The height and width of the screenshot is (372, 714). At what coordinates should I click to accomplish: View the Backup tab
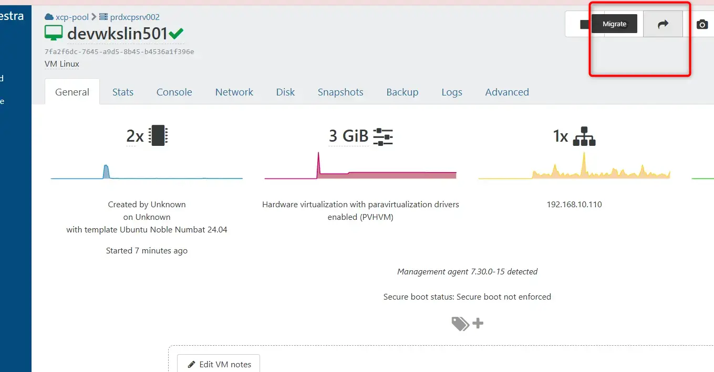(x=402, y=92)
